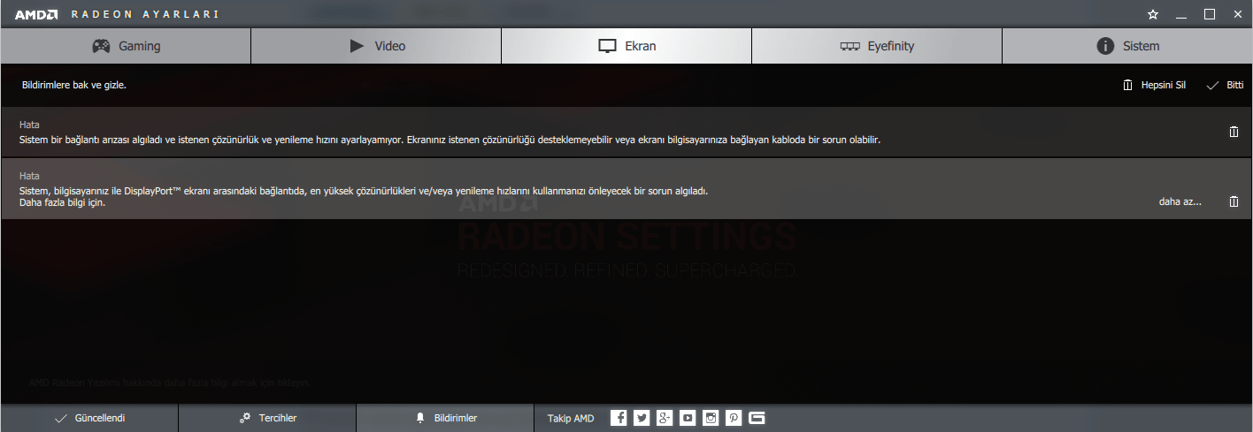Click the DisplayPort error message text
This screenshot has width=1253, height=432.
point(364,191)
